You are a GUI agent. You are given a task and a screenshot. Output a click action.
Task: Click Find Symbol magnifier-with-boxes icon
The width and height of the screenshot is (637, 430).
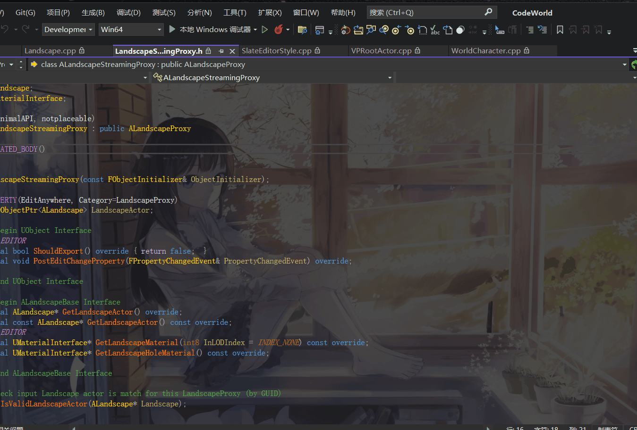371,30
